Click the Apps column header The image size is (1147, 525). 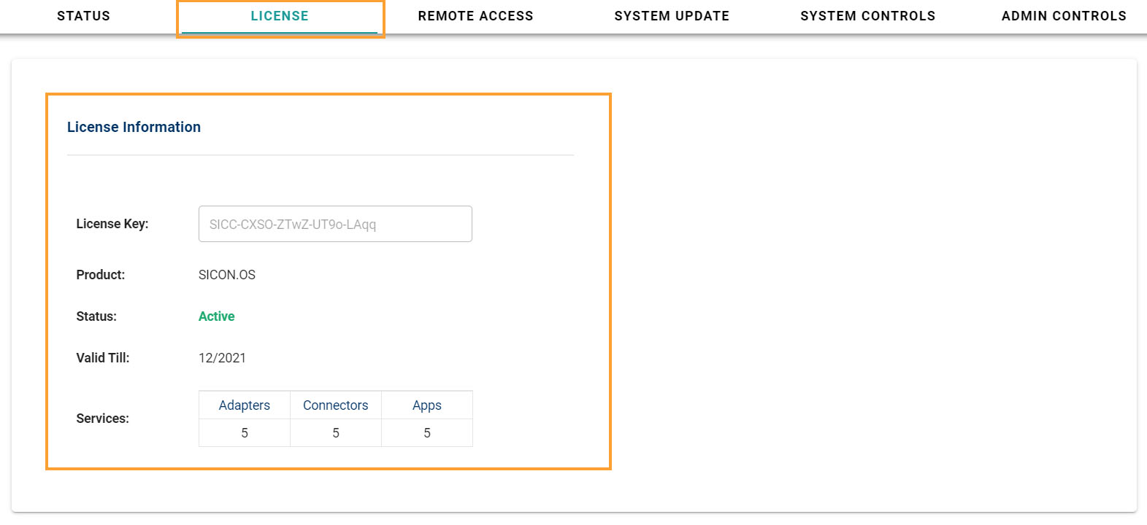click(427, 405)
